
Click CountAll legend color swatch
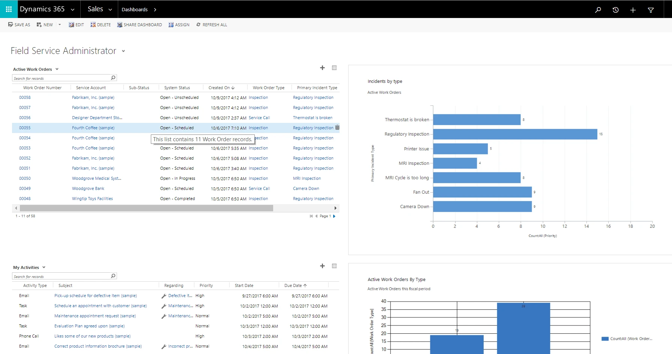(x=605, y=339)
